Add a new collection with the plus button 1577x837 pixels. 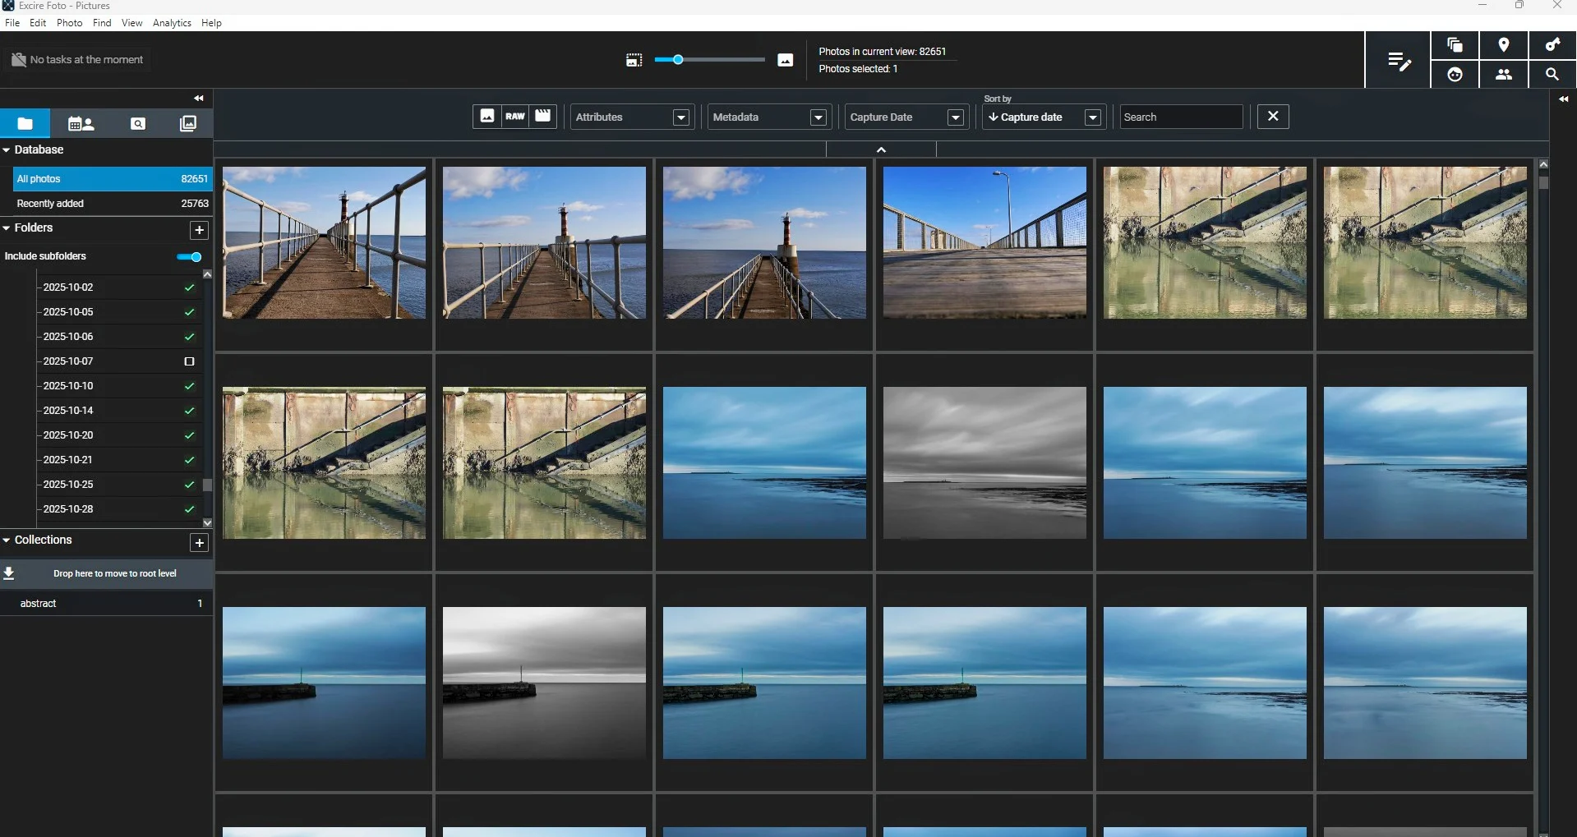(199, 542)
